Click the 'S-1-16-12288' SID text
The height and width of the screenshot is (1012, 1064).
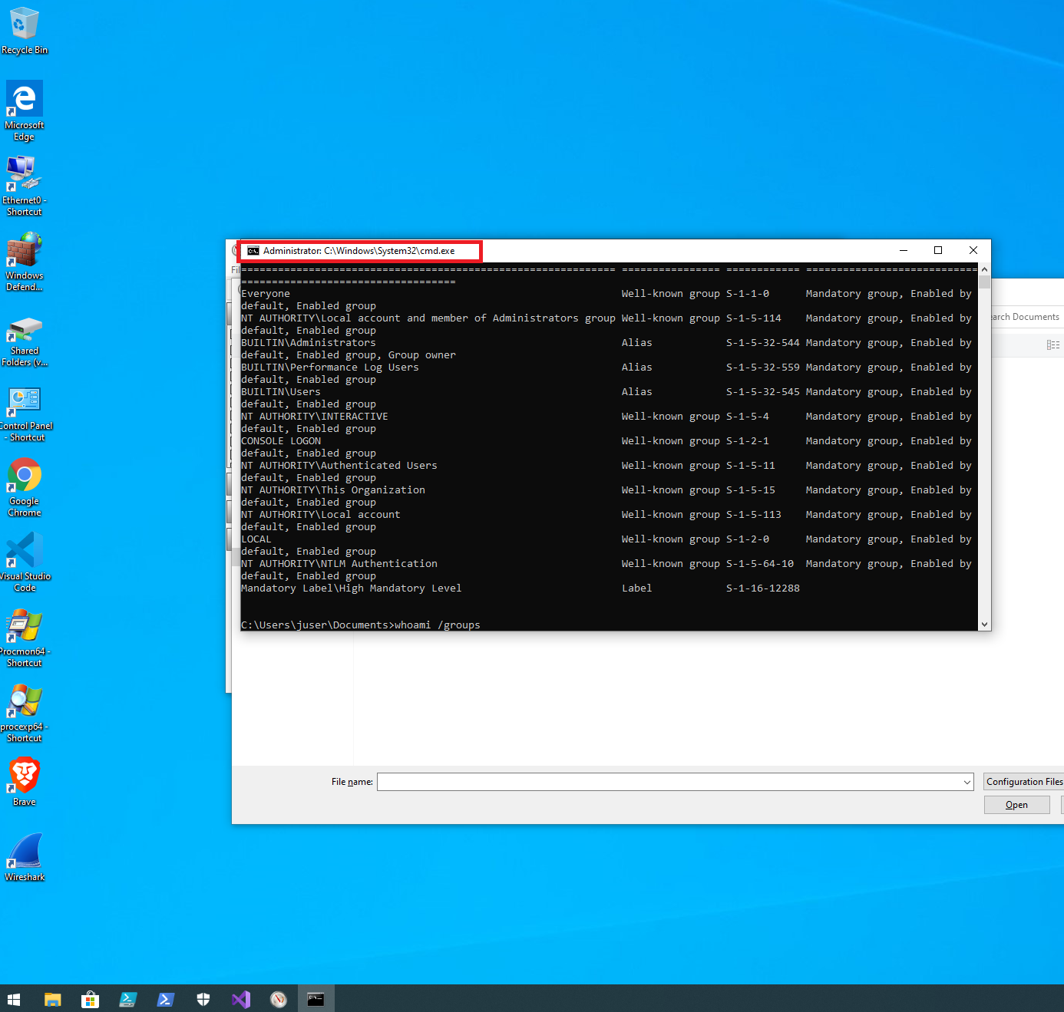(763, 588)
